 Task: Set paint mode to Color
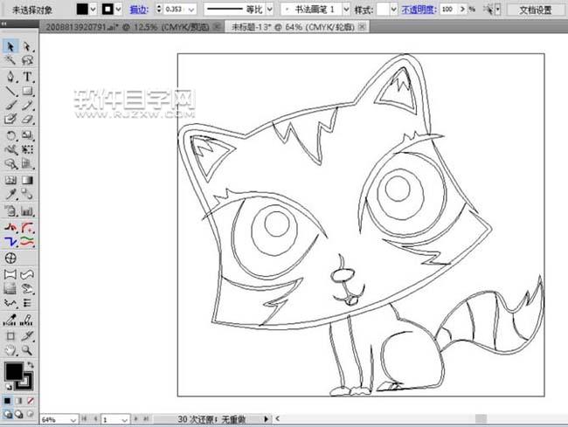click(x=7, y=401)
